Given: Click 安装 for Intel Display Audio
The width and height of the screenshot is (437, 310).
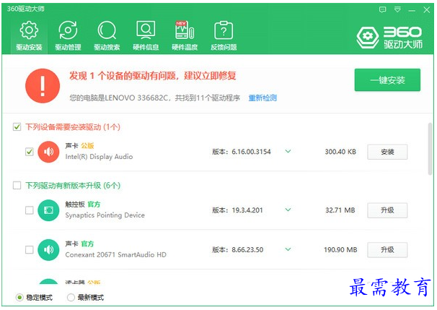Looking at the screenshot, I should click(x=387, y=152).
